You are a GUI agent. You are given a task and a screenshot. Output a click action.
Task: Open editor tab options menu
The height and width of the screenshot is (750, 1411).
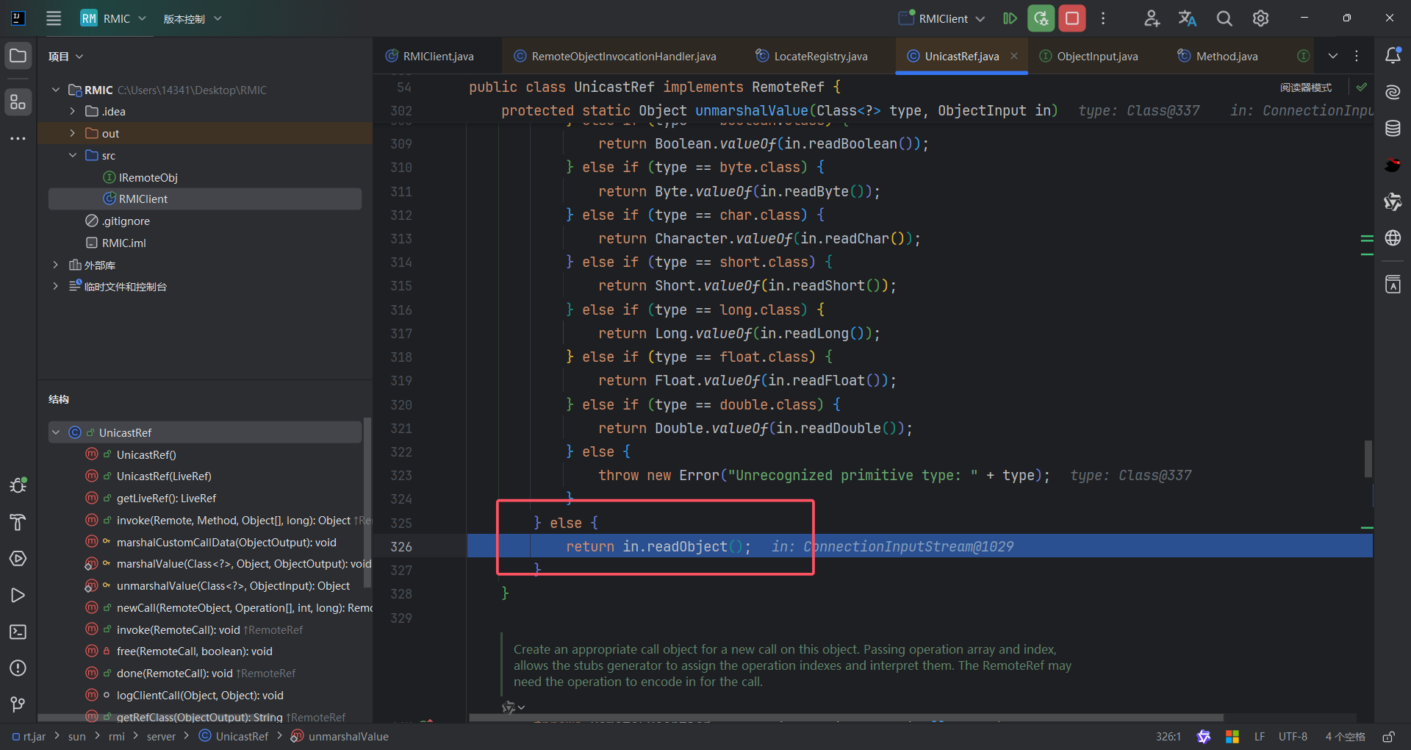1357,56
